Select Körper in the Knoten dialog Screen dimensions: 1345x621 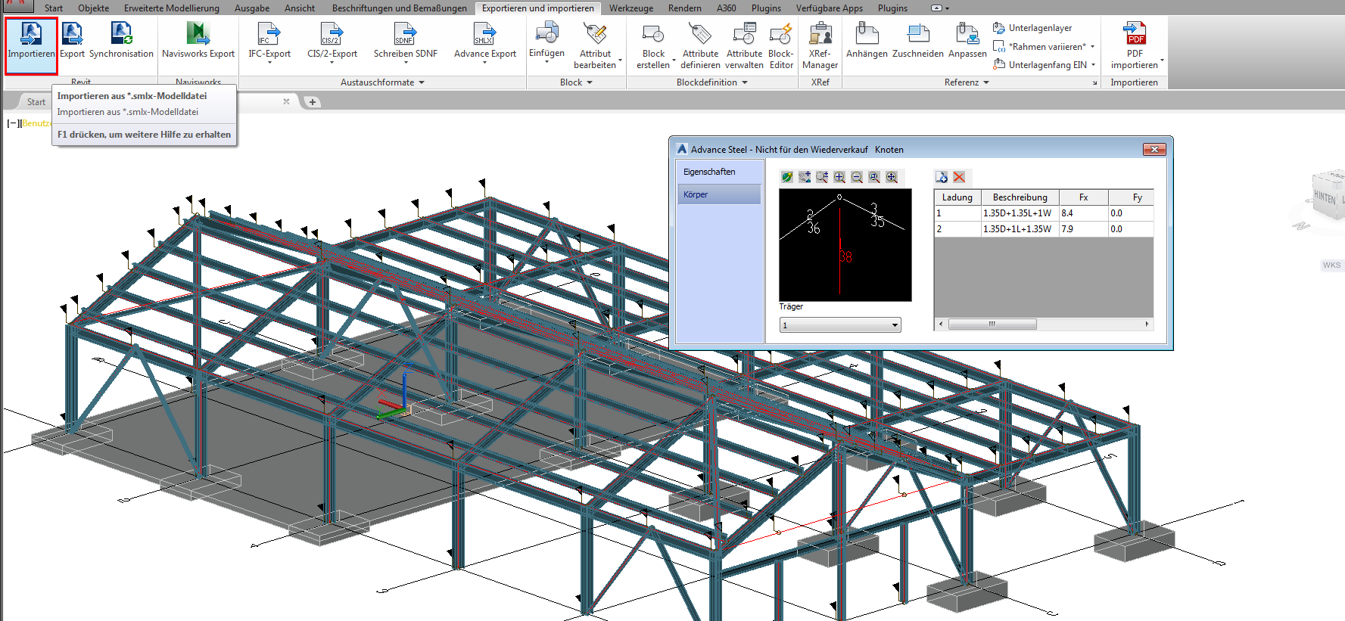coord(720,194)
